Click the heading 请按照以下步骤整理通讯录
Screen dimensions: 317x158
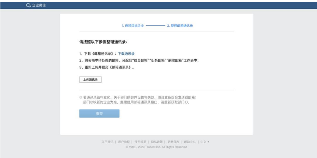(x=103, y=42)
